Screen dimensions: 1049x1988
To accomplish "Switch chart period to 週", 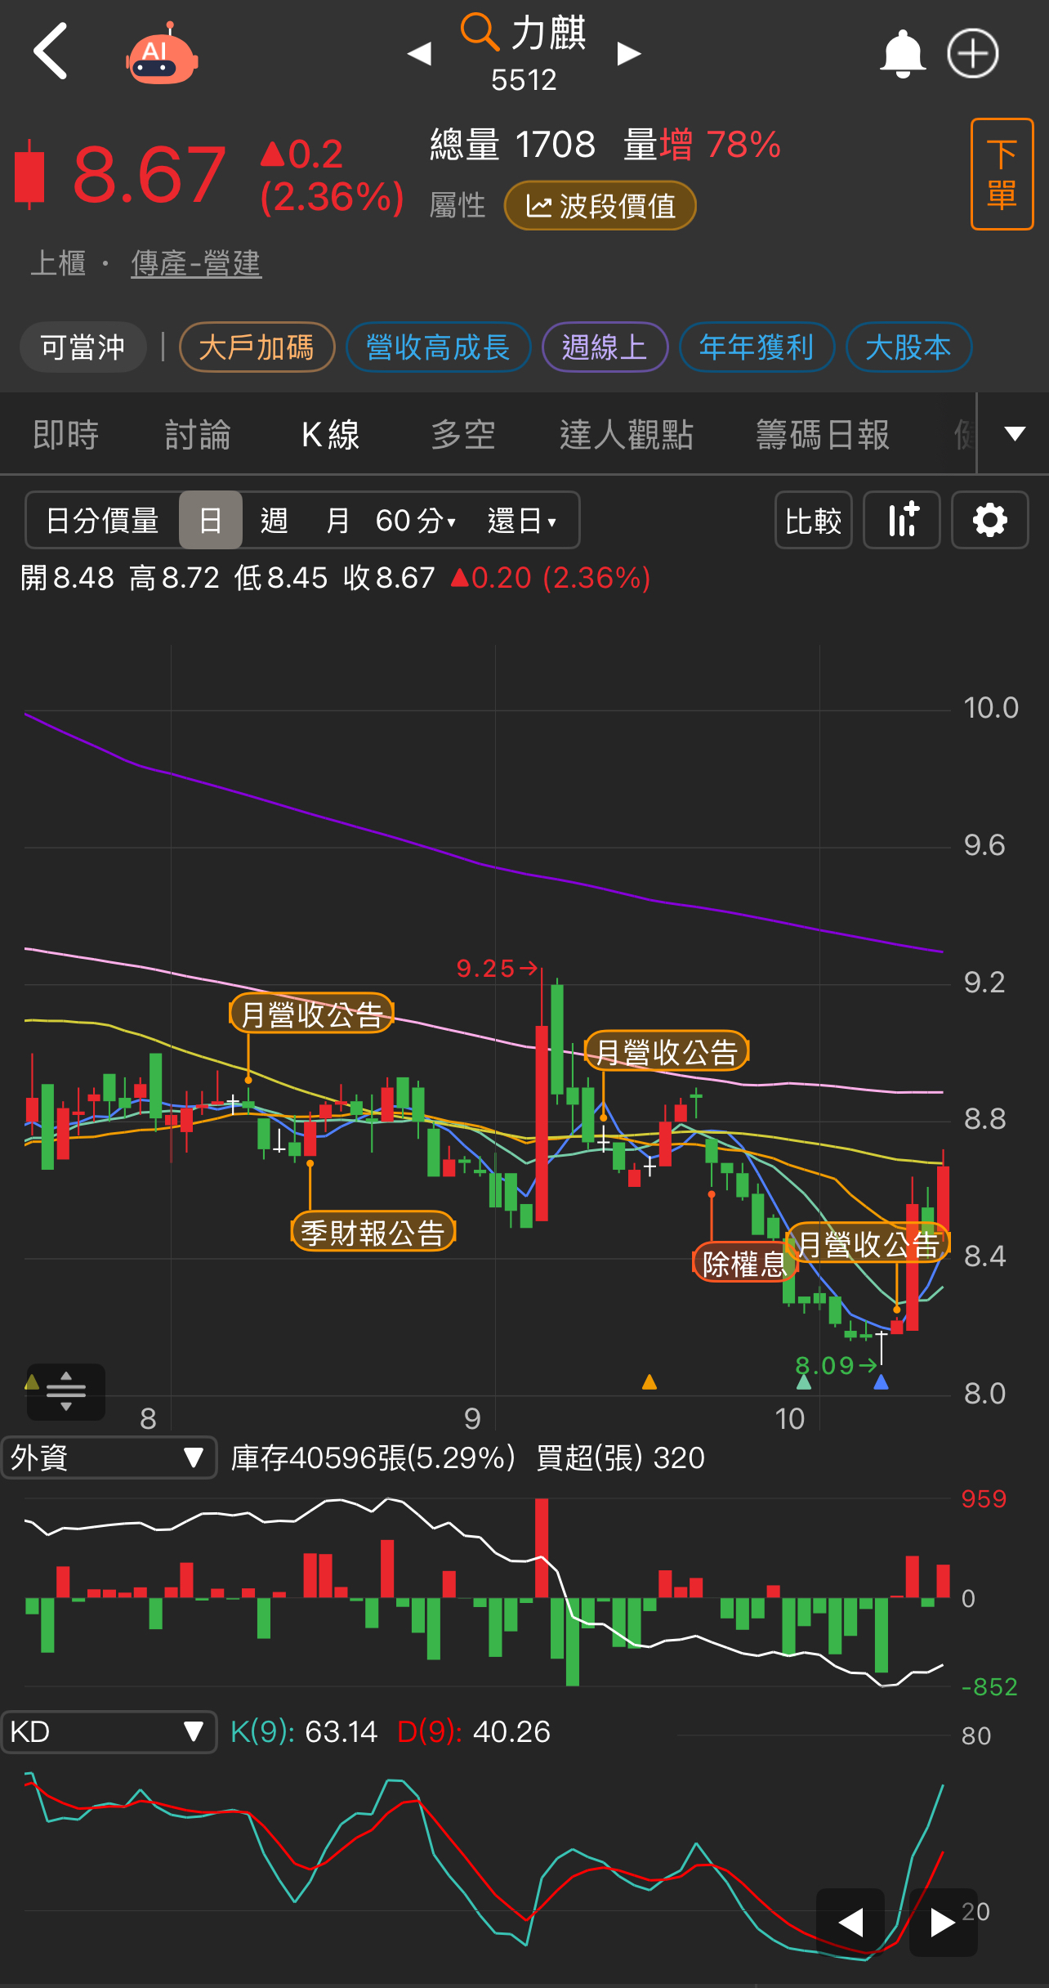I will (274, 520).
